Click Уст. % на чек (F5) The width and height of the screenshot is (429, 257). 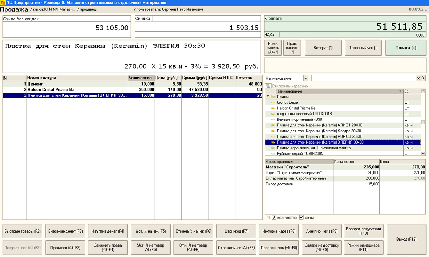pos(151,231)
